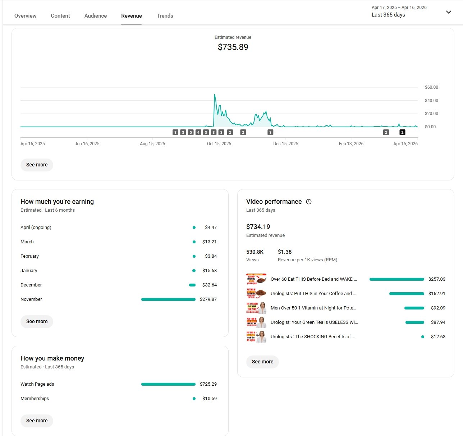This screenshot has height=436, width=463.
Task: Expand the date range dropdown chevron
Action: point(448,12)
